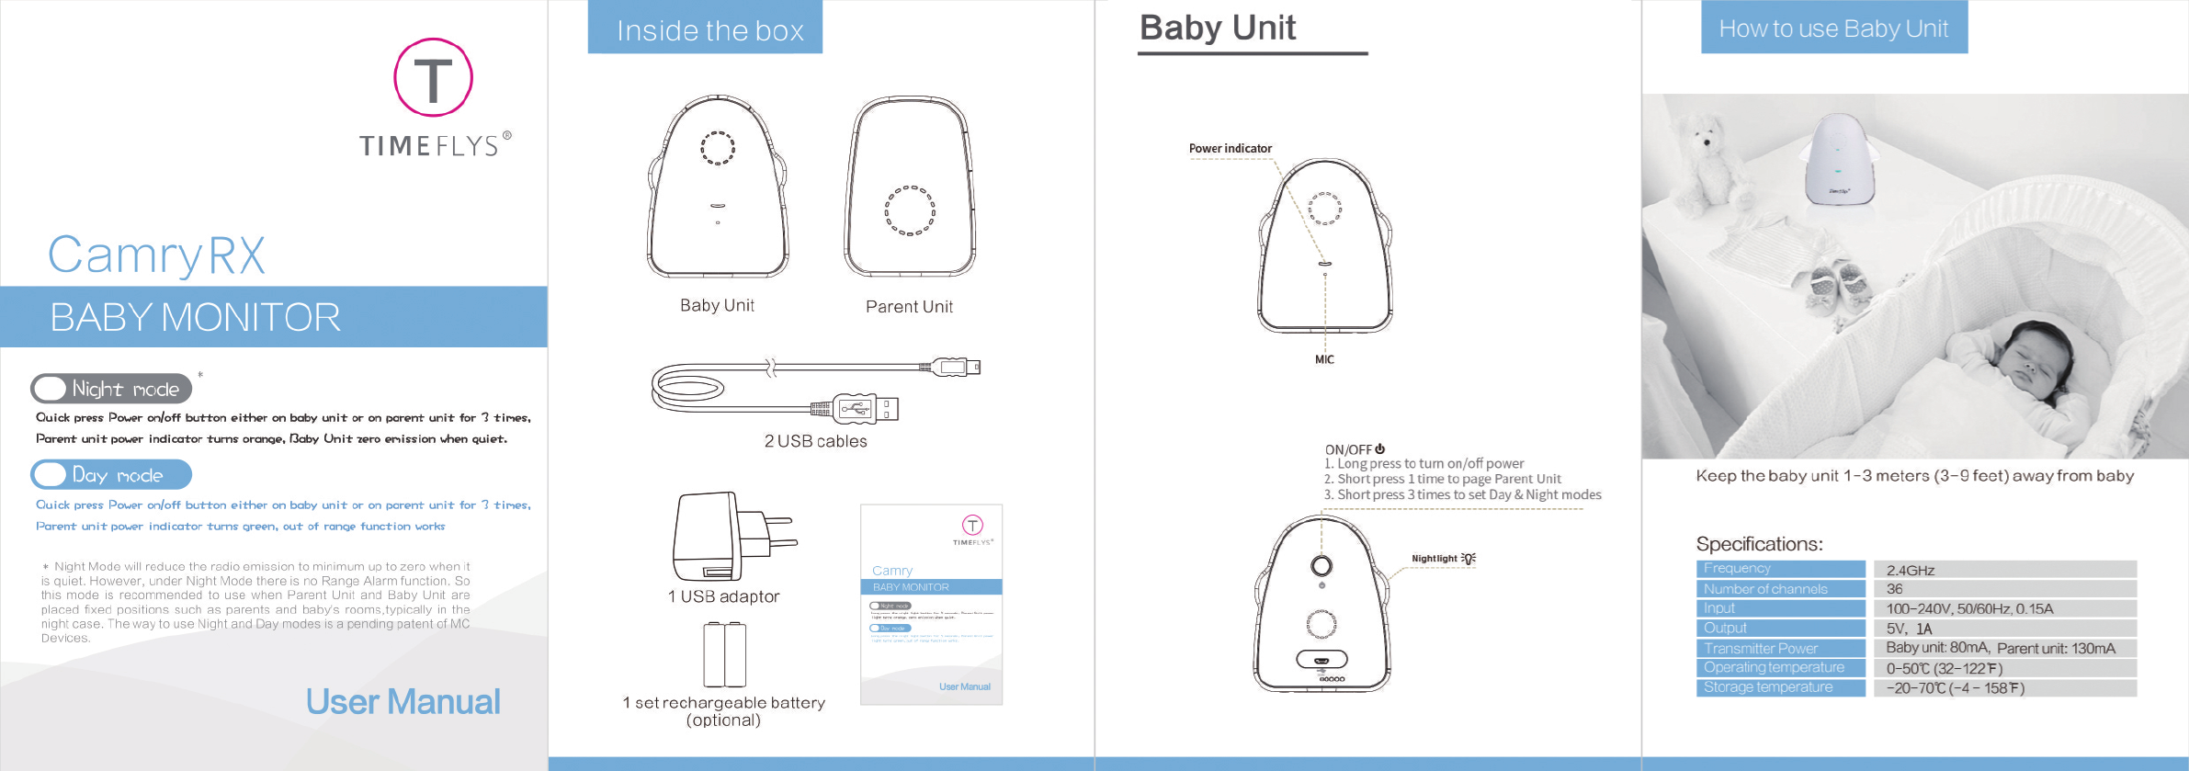Select the 'How to use Baby Unit' heading
Image resolution: width=2189 pixels, height=771 pixels.
coord(1834,28)
